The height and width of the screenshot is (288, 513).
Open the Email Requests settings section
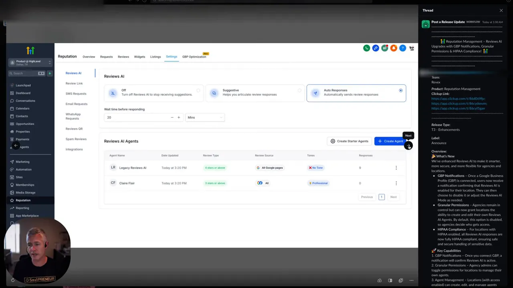pyautogui.click(x=76, y=104)
